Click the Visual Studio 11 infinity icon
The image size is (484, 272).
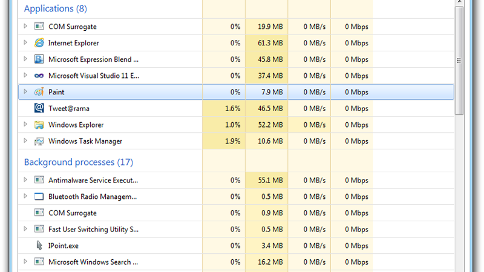[39, 76]
